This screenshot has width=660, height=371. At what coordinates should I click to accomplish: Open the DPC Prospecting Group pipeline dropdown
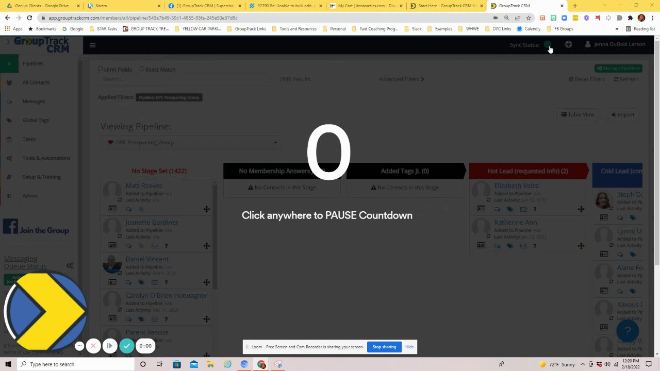tap(191, 142)
